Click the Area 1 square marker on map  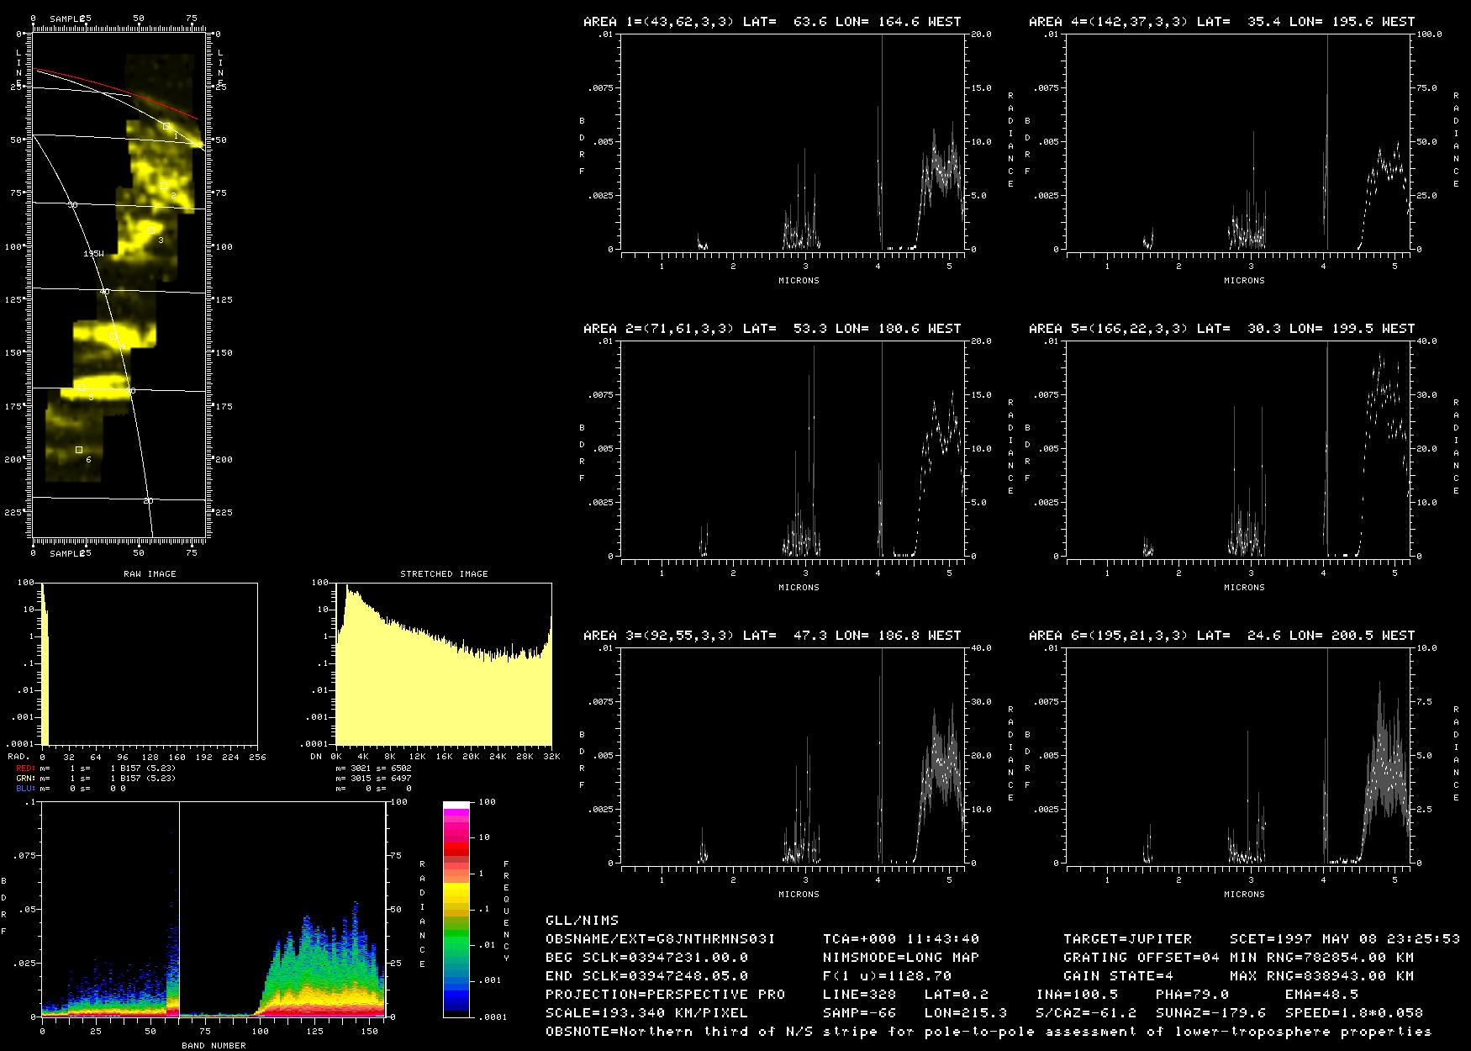pyautogui.click(x=166, y=126)
